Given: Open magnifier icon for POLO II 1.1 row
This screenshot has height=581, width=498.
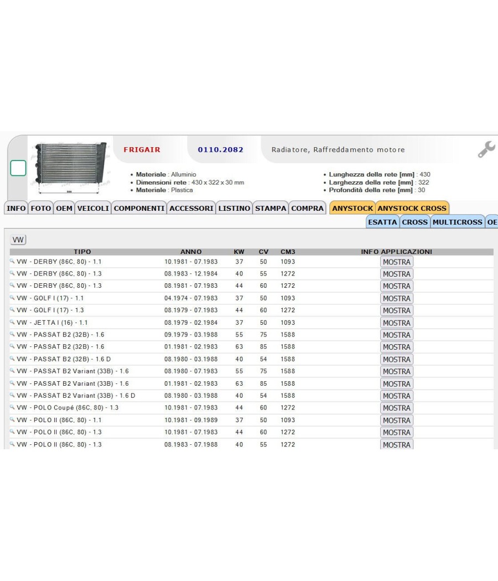Looking at the screenshot, I should click(12, 419).
